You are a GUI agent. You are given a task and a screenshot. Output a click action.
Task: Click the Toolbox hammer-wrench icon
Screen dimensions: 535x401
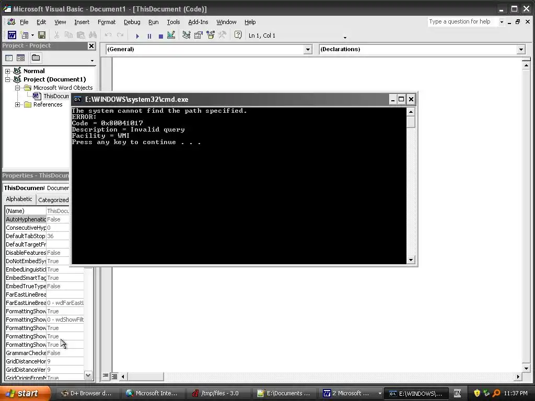click(x=222, y=35)
